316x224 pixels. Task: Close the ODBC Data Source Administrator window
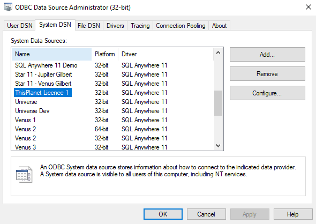(309, 8)
